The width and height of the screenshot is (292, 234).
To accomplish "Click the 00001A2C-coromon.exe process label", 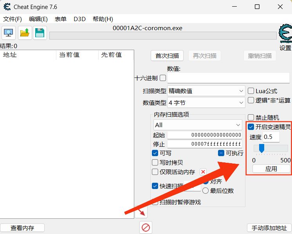I will pyautogui.click(x=148, y=28).
